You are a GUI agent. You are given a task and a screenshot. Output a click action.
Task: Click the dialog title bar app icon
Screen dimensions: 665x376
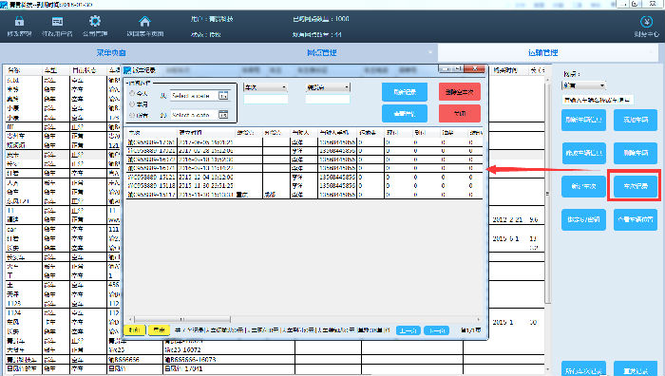tap(127, 70)
